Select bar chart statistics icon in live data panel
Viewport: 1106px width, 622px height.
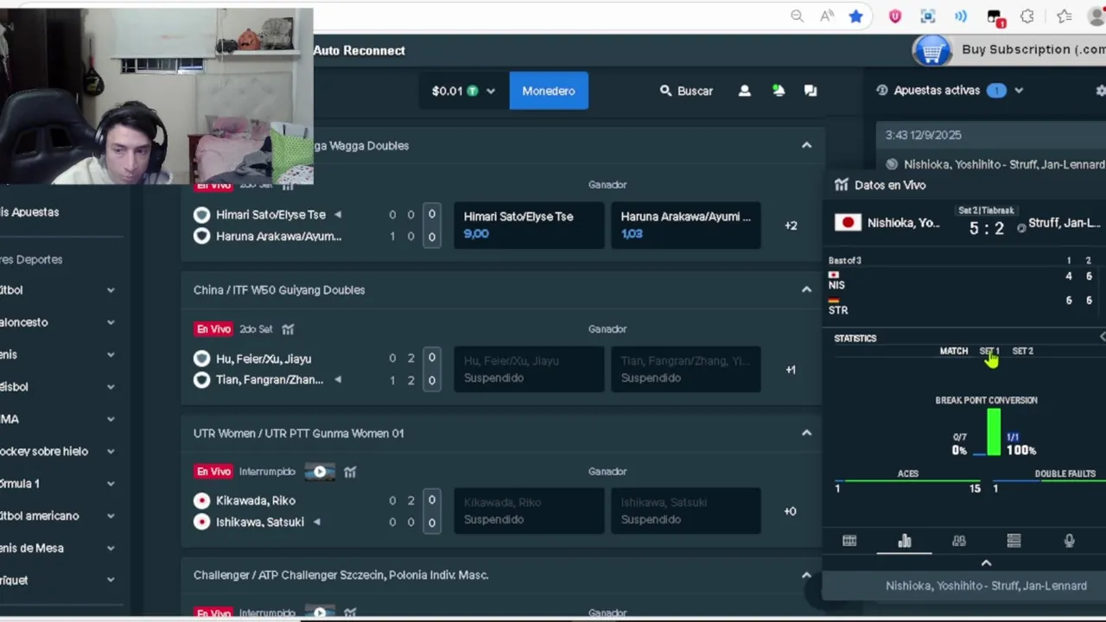[x=905, y=541]
